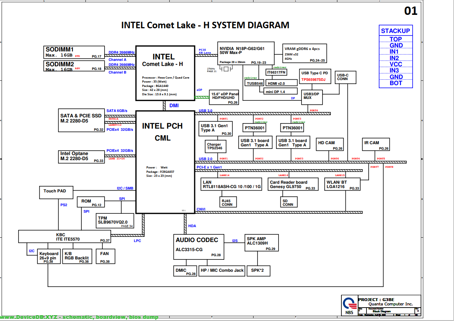Viewport: 454px width, 321px height.
Task: Click the Quanta logo in the title block
Action: click(x=349, y=304)
